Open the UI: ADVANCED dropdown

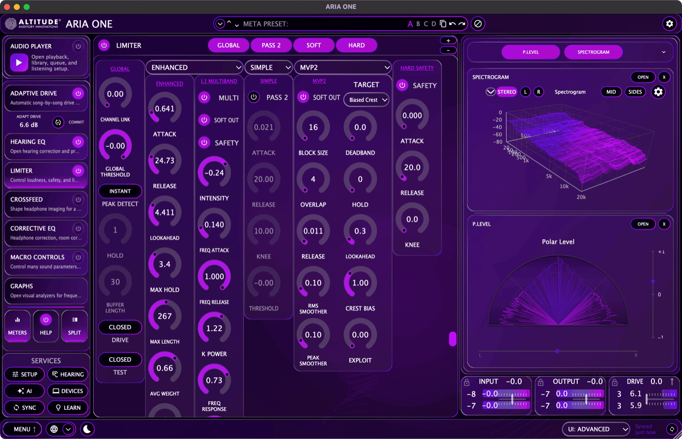[x=596, y=429]
